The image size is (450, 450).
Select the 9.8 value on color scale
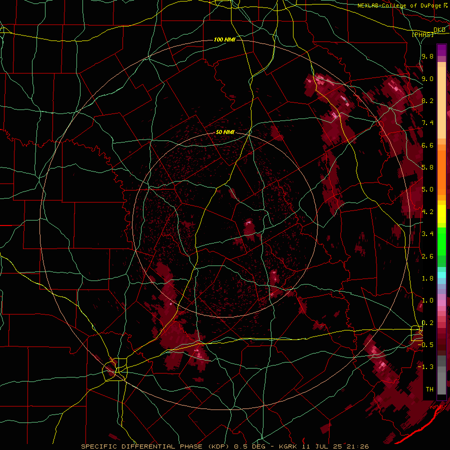point(427,56)
